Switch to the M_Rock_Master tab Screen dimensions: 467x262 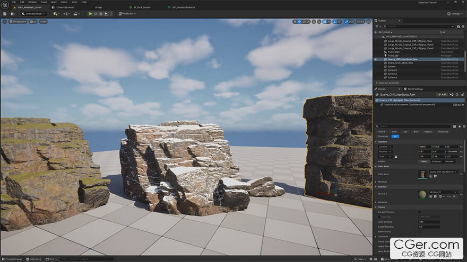140,7
